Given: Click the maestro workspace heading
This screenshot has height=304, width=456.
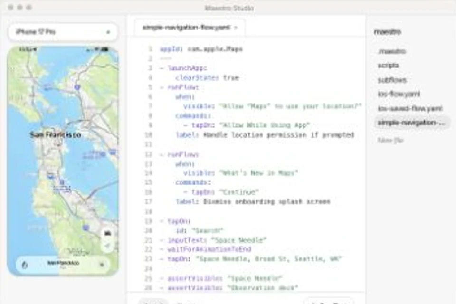Looking at the screenshot, I should pos(388,32).
